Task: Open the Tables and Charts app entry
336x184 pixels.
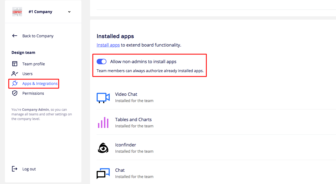Action: point(133,120)
